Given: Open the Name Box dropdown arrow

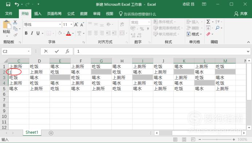Looking at the screenshot, I should click(29, 51).
